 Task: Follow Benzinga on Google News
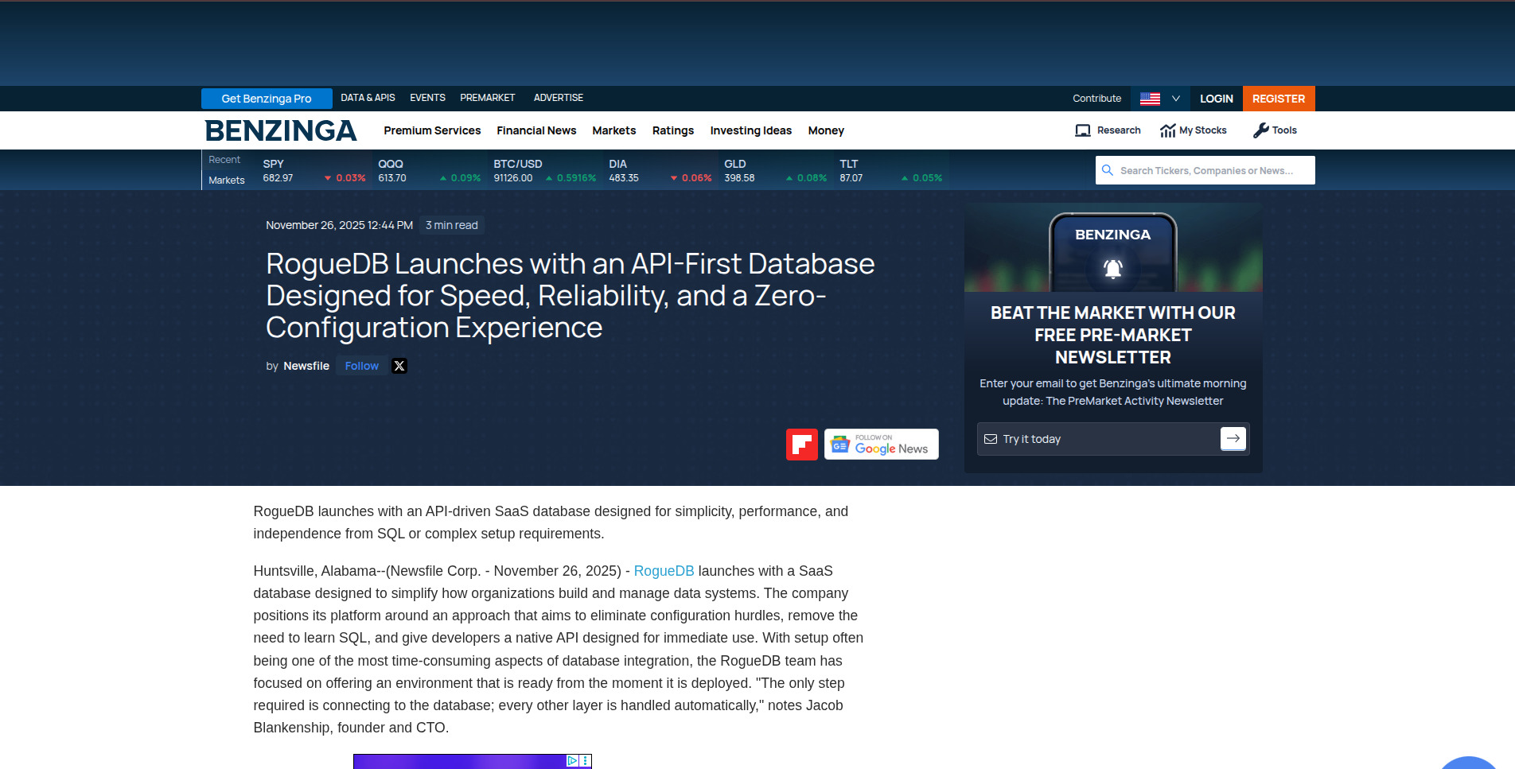tap(881, 444)
